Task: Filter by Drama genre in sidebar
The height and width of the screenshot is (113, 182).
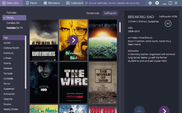Action: pos(7,63)
